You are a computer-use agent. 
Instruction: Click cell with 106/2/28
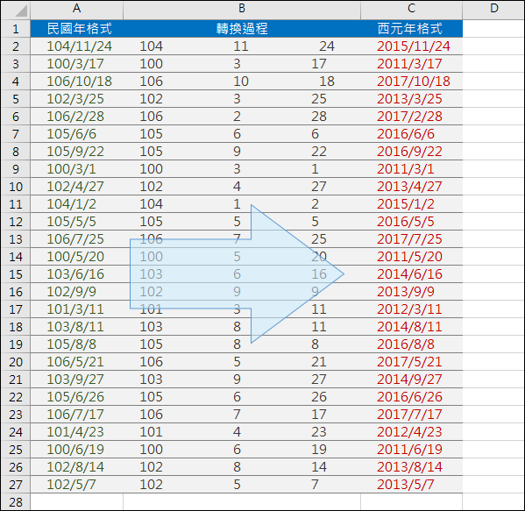(x=76, y=117)
